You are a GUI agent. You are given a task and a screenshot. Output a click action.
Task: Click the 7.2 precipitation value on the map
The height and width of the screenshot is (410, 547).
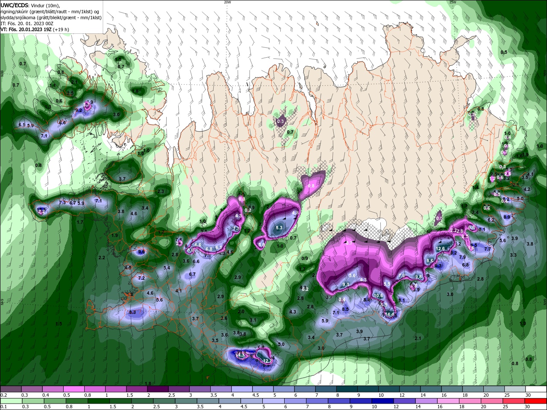141,278
